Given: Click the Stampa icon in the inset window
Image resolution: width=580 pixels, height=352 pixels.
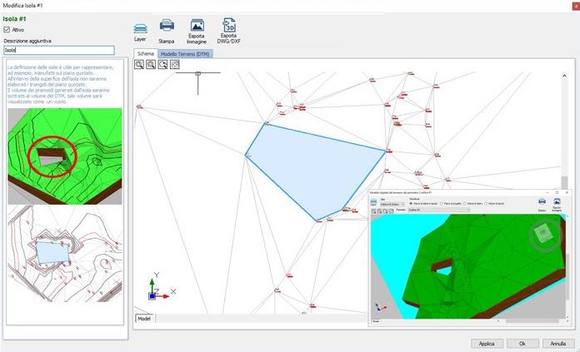Looking at the screenshot, I should pyautogui.click(x=542, y=201).
